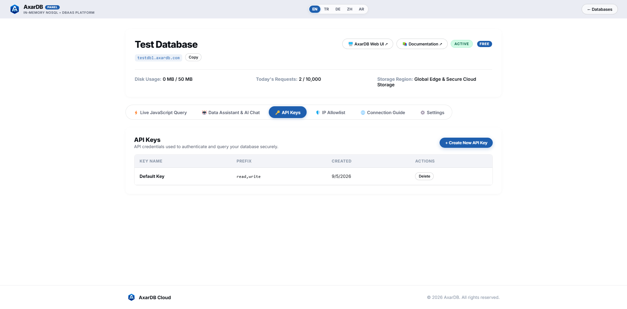Viewport: 627px width, 309px height.
Task: Copy the database hostname
Action: pyautogui.click(x=193, y=57)
